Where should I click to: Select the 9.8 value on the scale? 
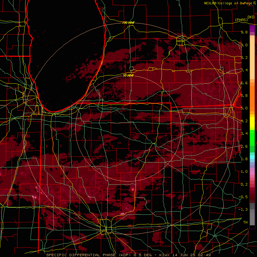(x=244, y=32)
